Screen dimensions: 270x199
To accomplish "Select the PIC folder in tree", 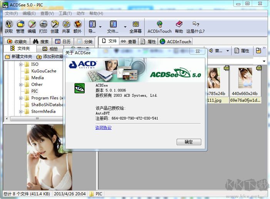I will [x=34, y=91].
